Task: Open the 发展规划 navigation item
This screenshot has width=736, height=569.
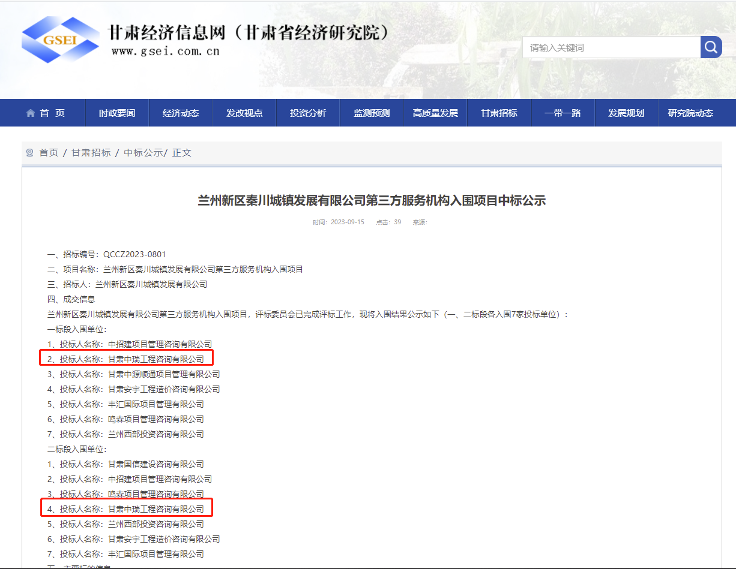Action: click(x=626, y=113)
